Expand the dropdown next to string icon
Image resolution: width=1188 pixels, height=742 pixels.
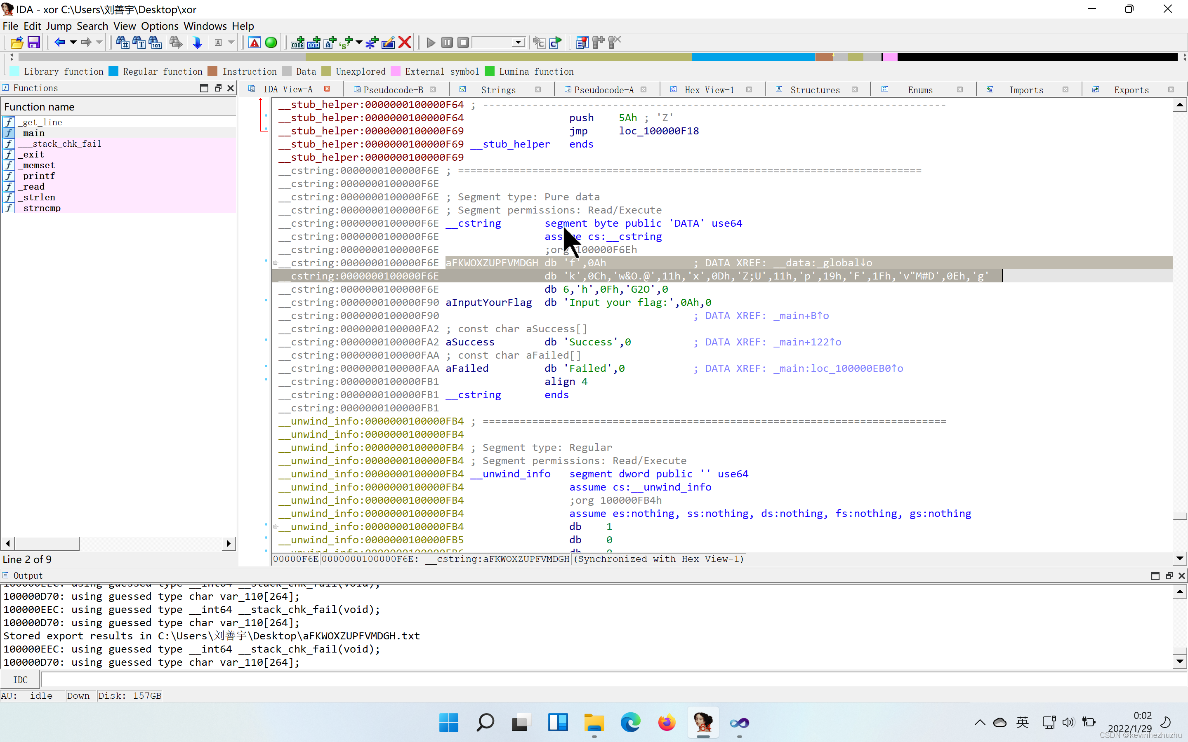[x=359, y=43]
